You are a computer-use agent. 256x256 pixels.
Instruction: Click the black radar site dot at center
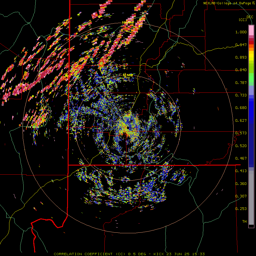[128, 127]
